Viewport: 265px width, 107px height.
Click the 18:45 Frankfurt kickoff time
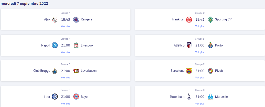click(x=200, y=19)
